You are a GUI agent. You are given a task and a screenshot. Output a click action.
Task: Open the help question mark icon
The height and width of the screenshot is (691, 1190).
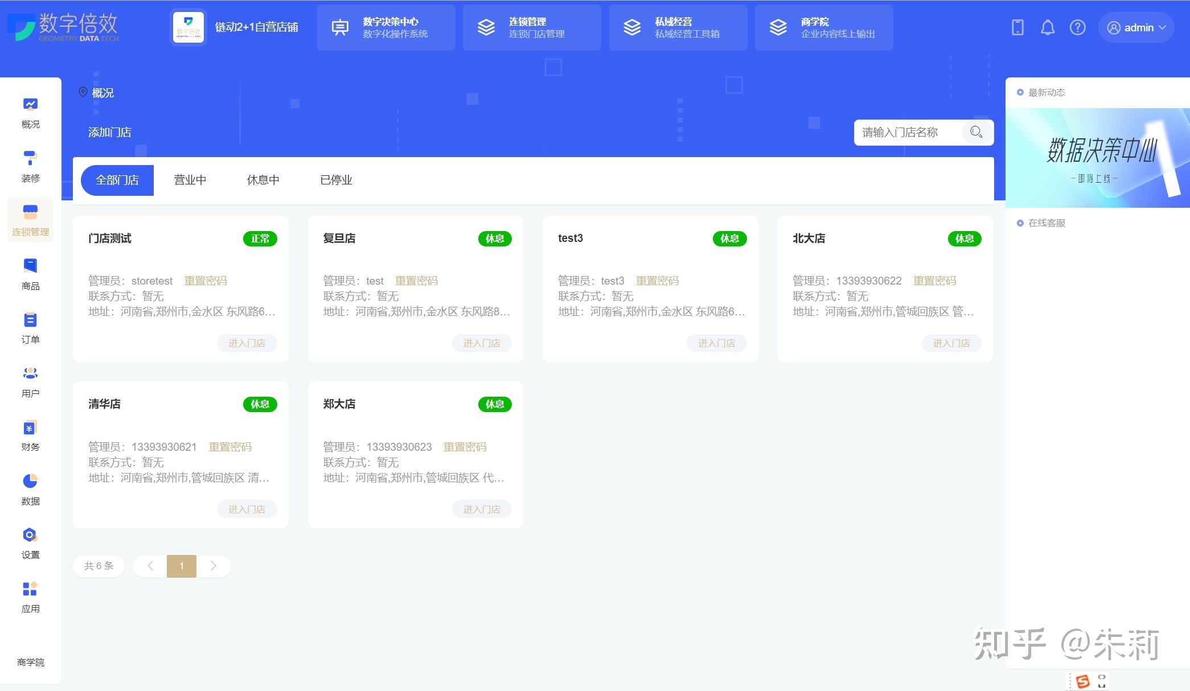point(1078,27)
